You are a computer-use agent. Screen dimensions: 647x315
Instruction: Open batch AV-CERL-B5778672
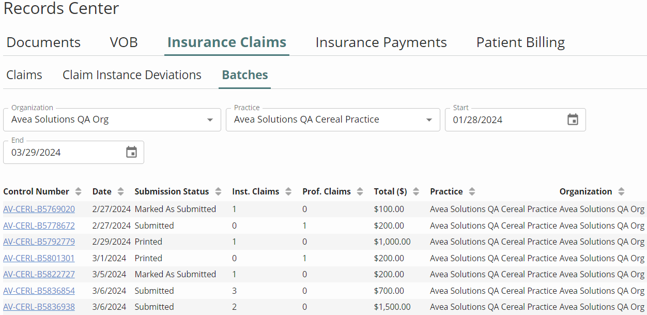click(39, 226)
